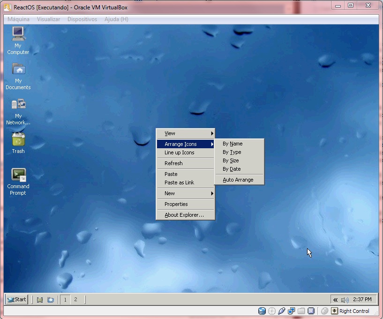This screenshot has height=319, width=383.
Task: Select Arrange Icons menu entry
Action: (186, 144)
